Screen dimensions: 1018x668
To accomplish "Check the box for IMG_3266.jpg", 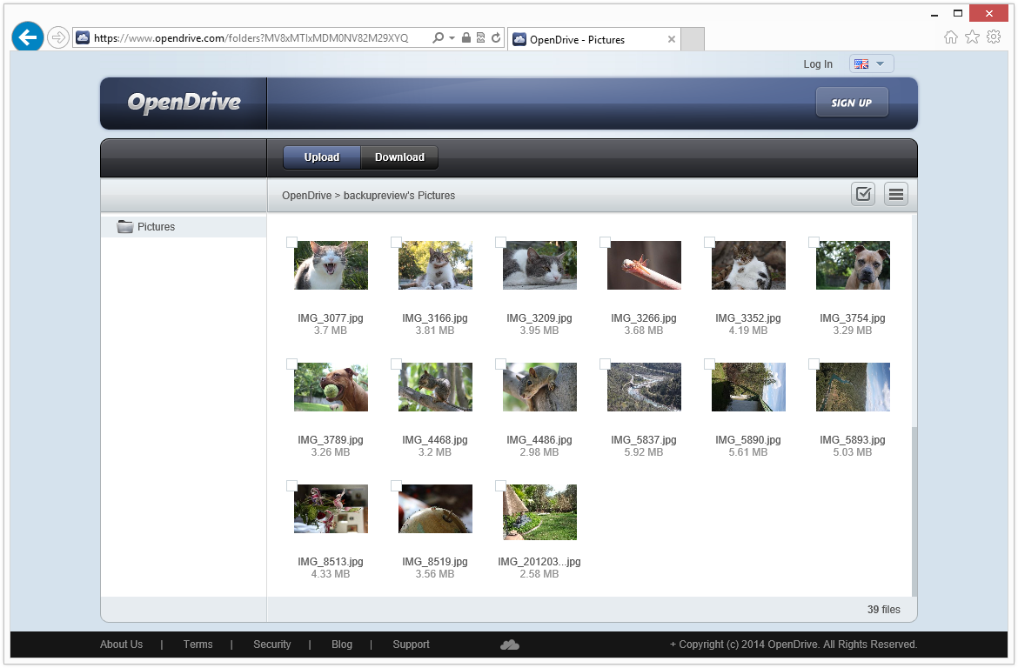I will [x=605, y=242].
